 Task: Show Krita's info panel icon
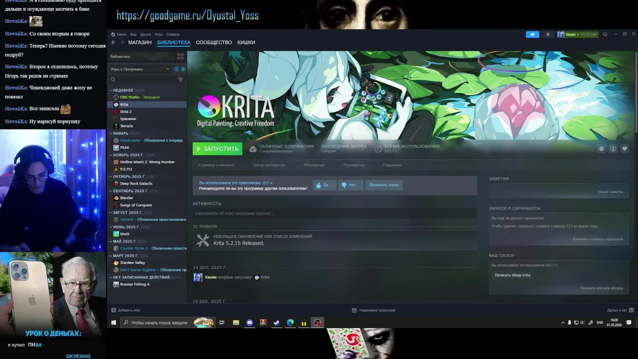[x=613, y=149]
